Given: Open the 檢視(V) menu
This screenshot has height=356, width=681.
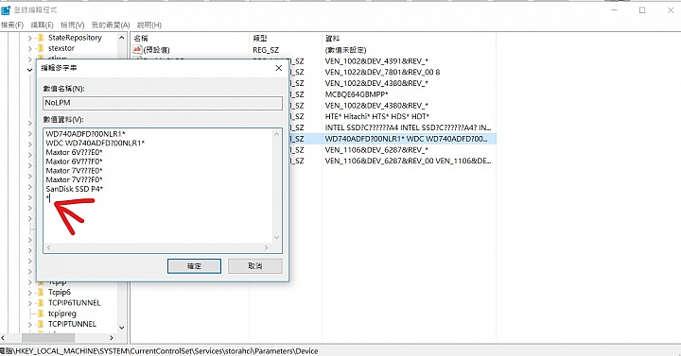Looking at the screenshot, I should [x=73, y=25].
